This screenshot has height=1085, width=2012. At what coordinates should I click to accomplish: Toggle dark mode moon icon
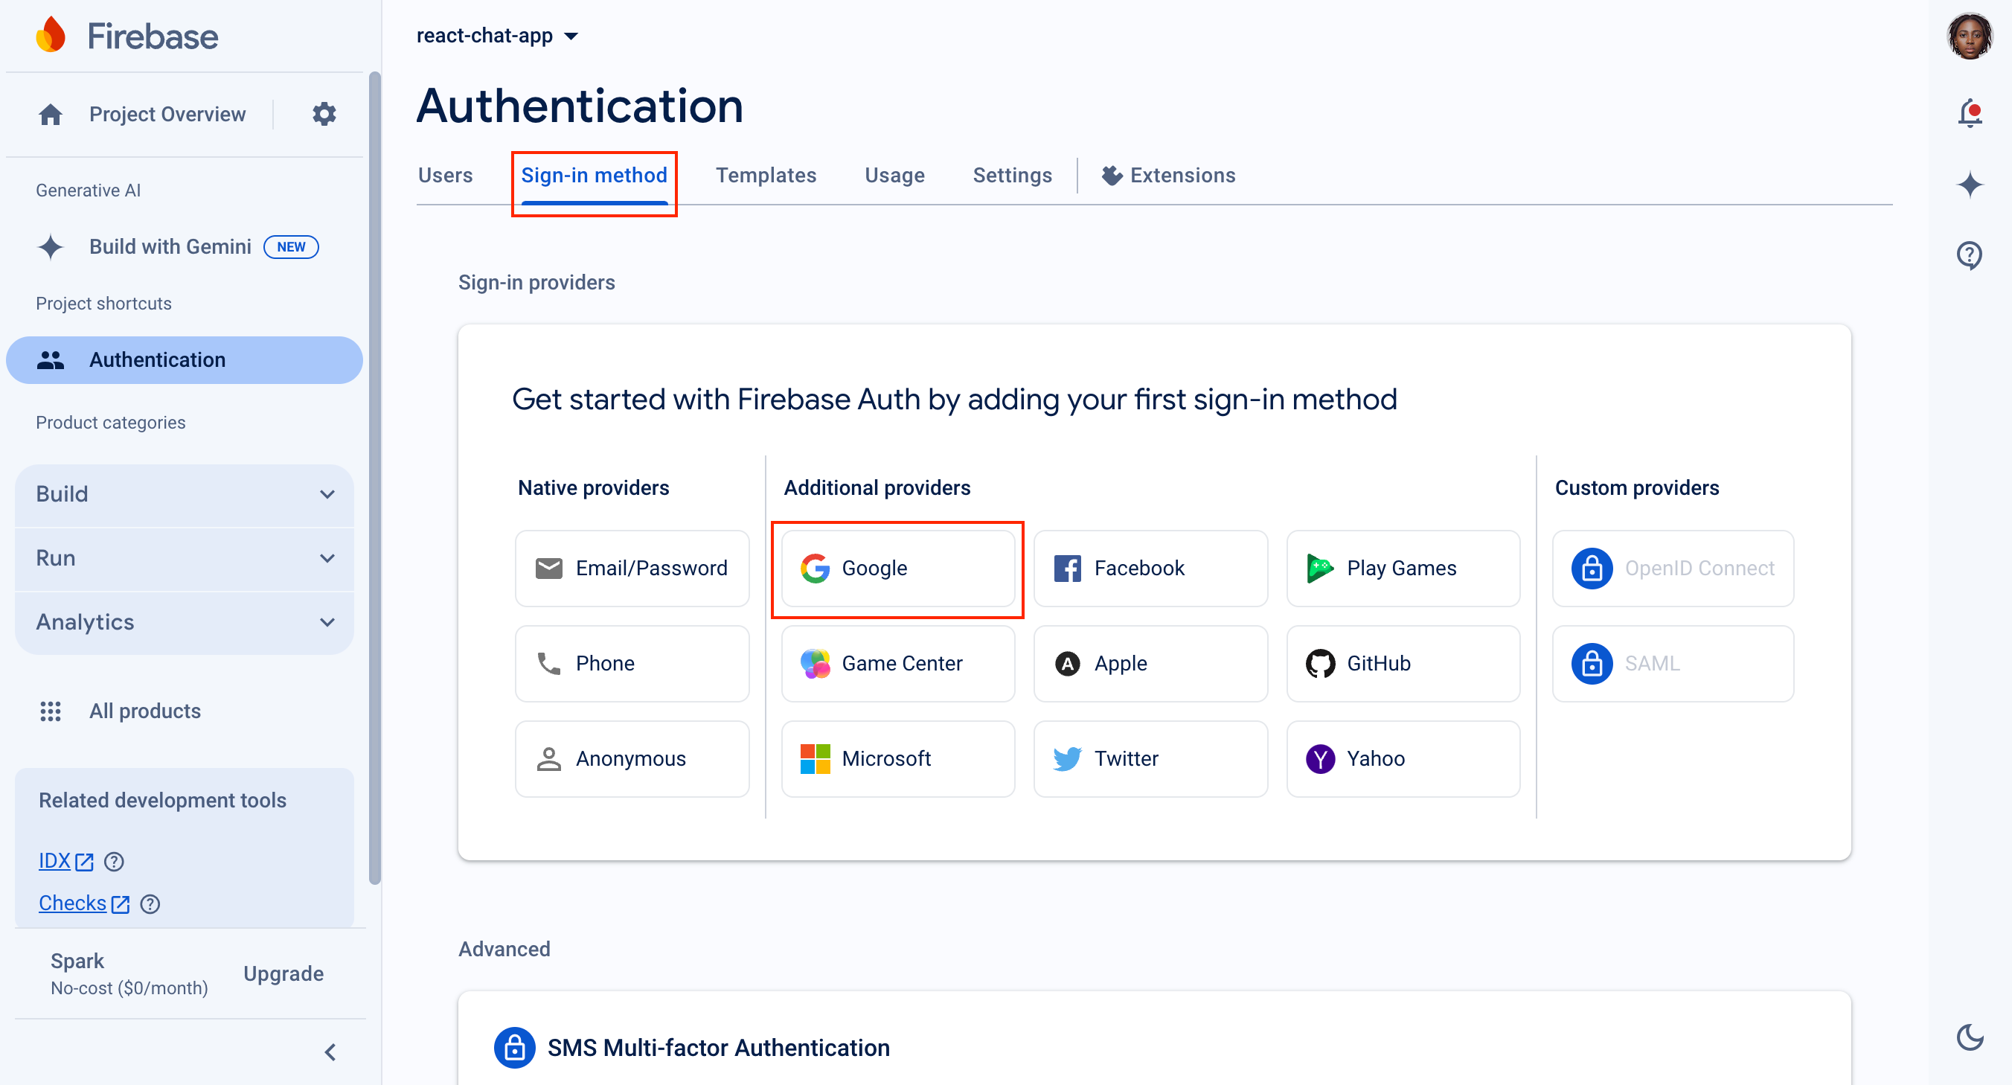[x=1970, y=1037]
